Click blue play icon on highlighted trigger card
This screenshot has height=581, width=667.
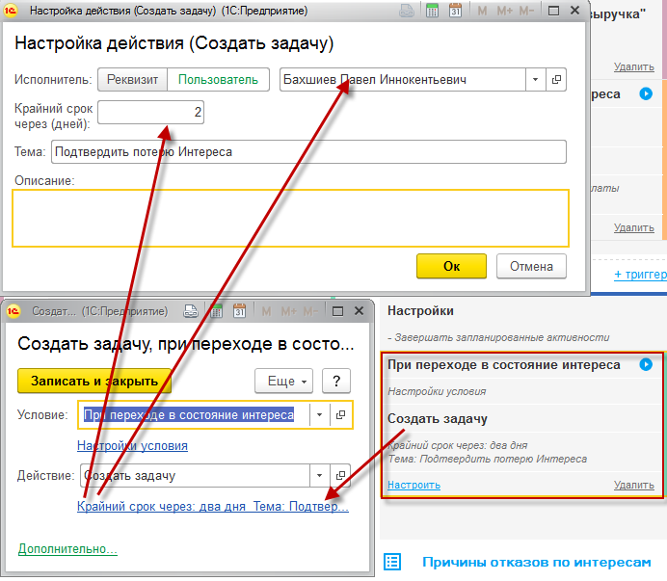646,364
